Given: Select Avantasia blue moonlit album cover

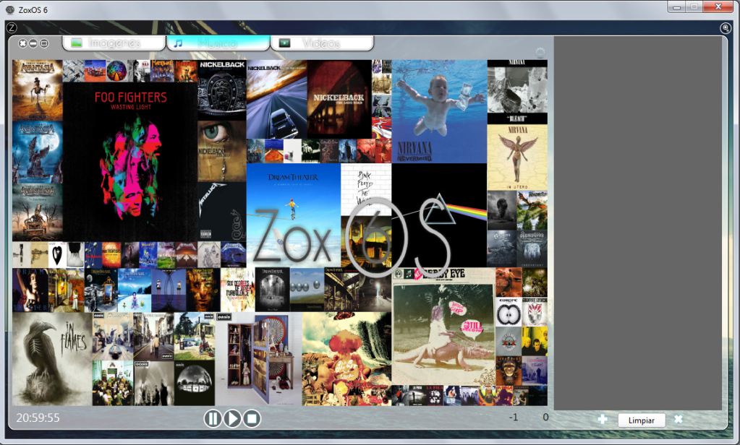Looking at the screenshot, I should pos(38,152).
